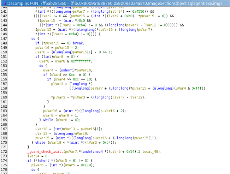Click the 0x110 constant on line 175
Image resolution: width=230 pixels, height=174 pixels.
[x=85, y=165]
